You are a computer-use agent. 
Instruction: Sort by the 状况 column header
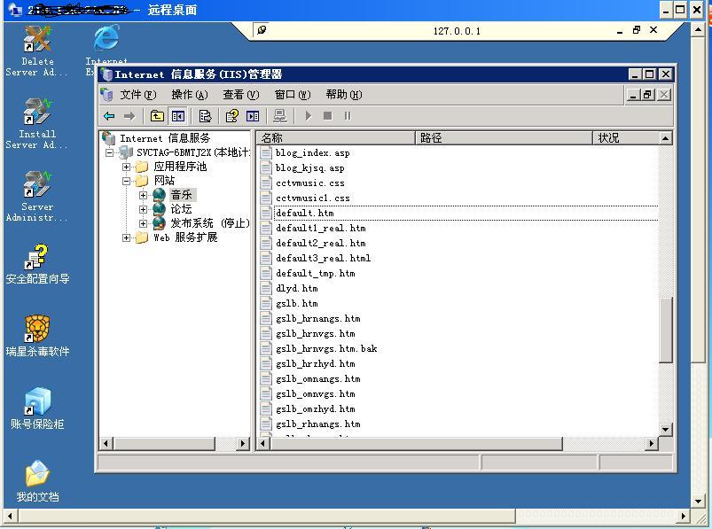(x=626, y=137)
